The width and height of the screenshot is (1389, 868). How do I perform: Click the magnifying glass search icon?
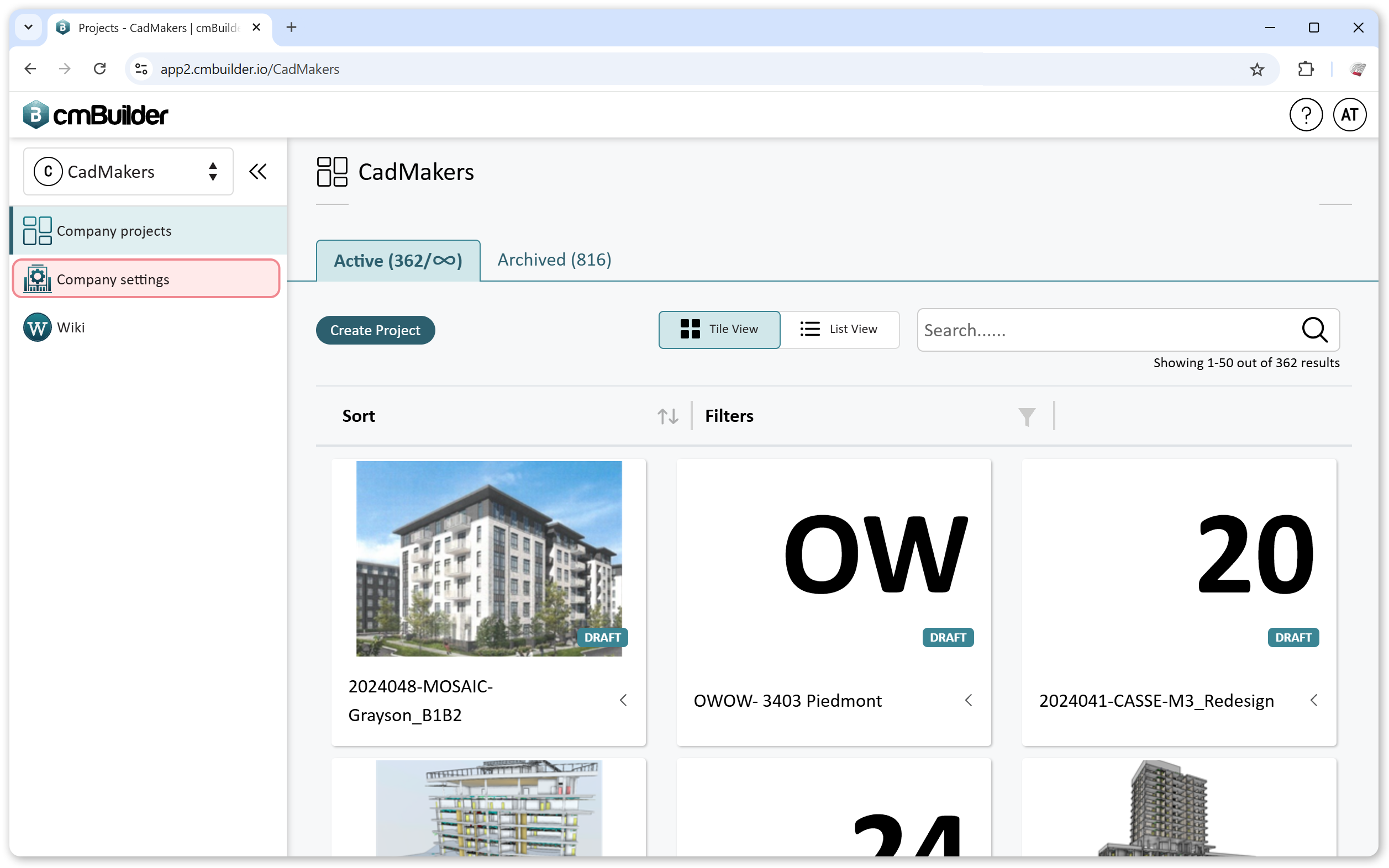(x=1314, y=330)
